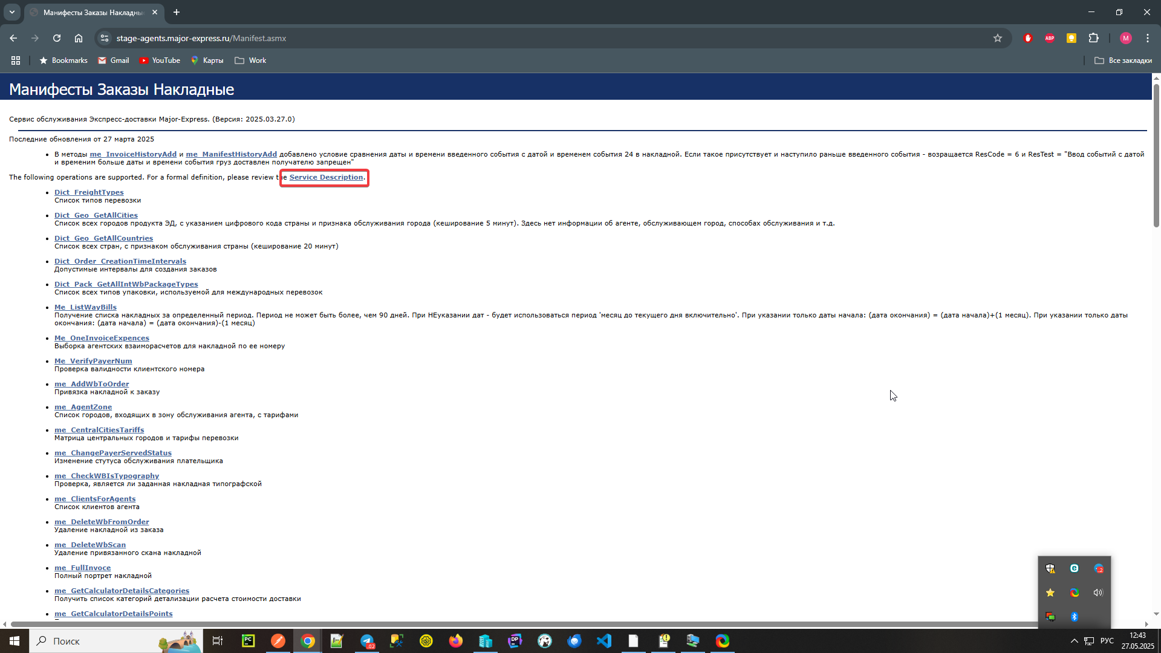The height and width of the screenshot is (653, 1161).
Task: Open the Dict_Geo_GetAllCities operation
Action: [x=96, y=215]
